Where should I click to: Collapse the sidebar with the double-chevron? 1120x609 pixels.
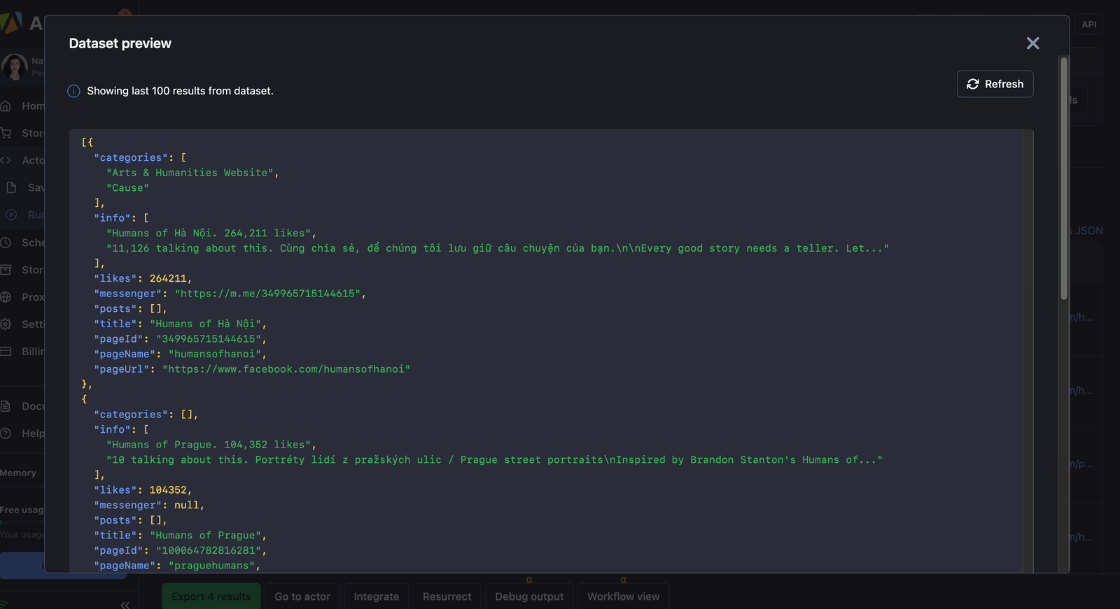[125, 605]
